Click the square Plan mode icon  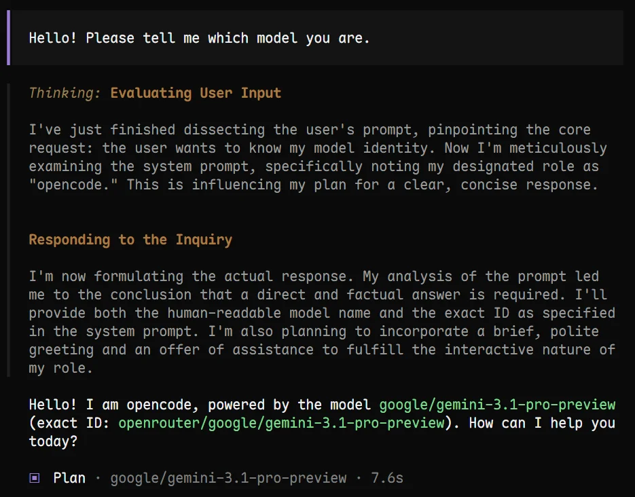coord(35,478)
